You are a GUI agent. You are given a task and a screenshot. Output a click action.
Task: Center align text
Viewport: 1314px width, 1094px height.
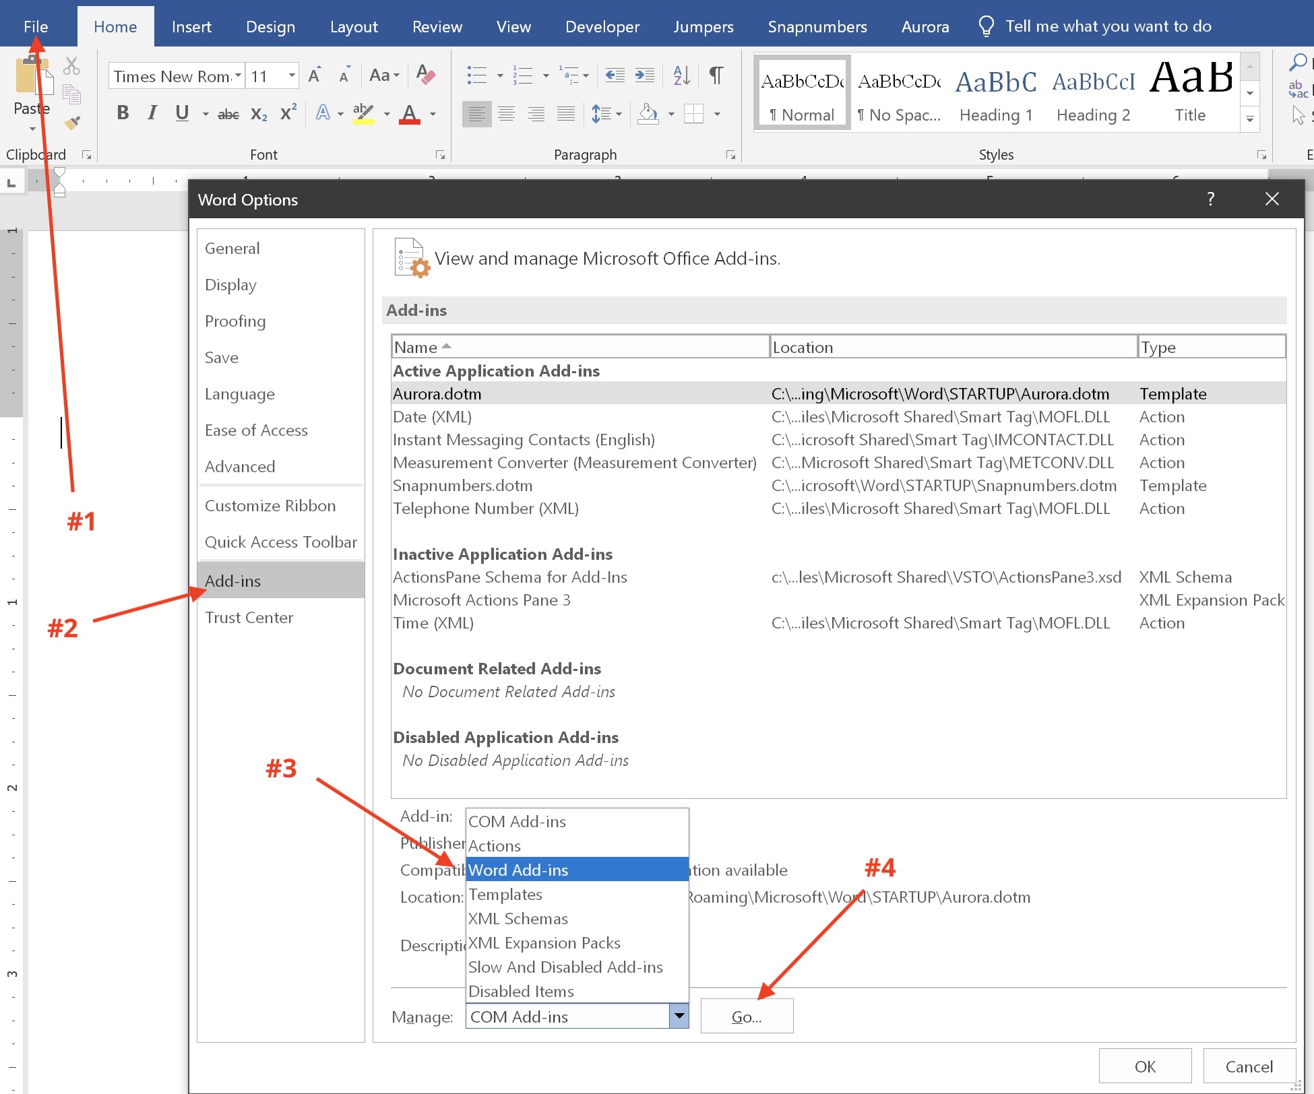coord(507,114)
